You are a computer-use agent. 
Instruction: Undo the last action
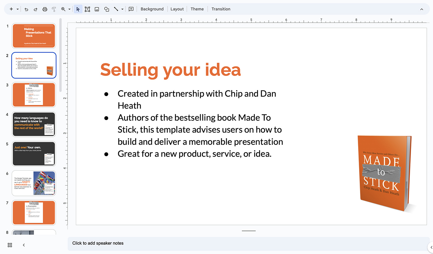(x=26, y=9)
